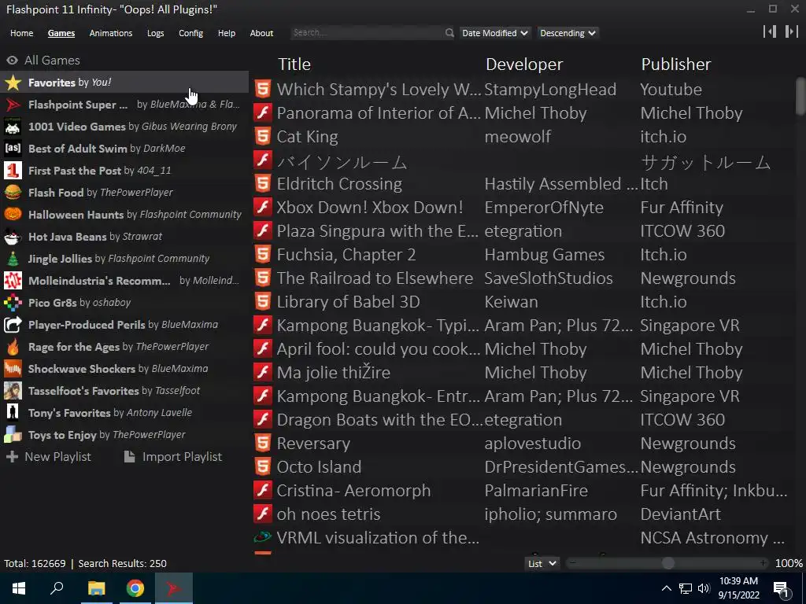Click the First Past the Post icon
This screenshot has width=806, height=604.
pyautogui.click(x=13, y=171)
